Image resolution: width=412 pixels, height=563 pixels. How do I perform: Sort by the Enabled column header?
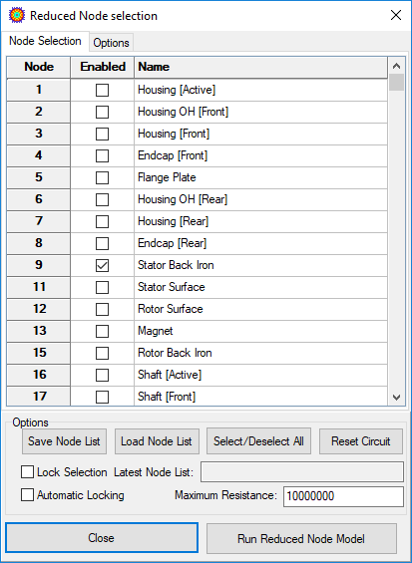103,67
